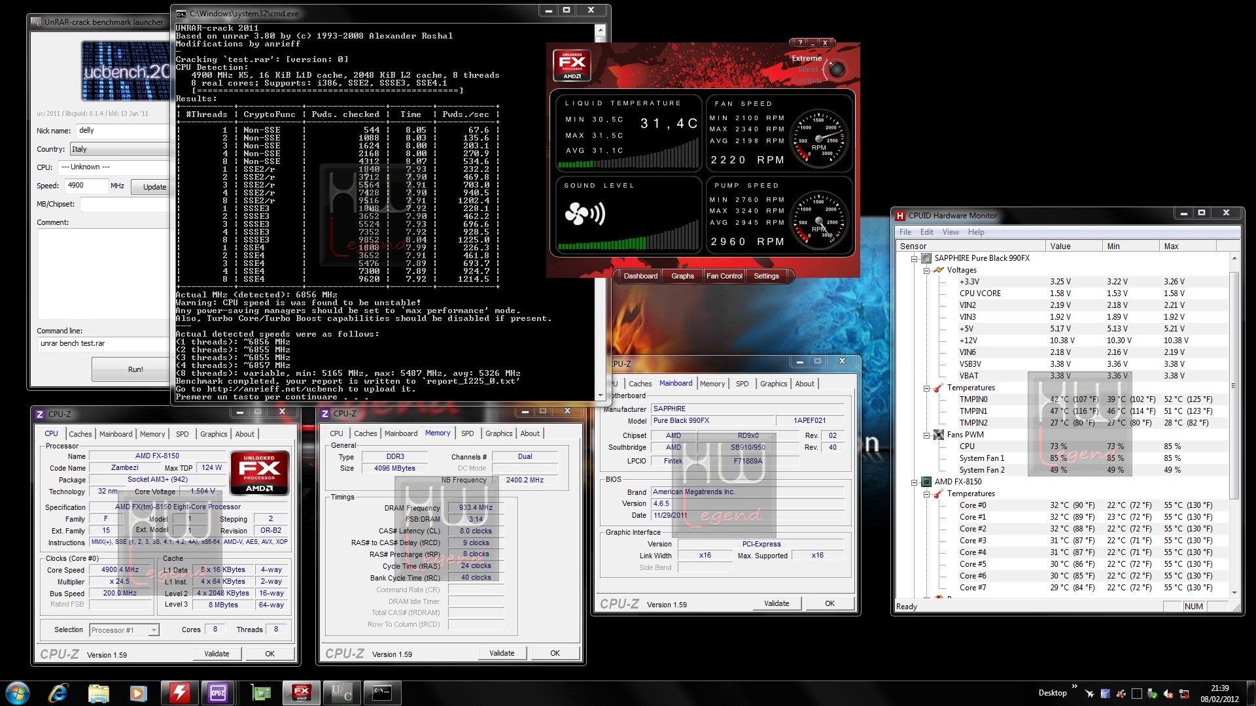1256x706 pixels.
Task: Click Validate in CPU-Z Mainboard window
Action: 776,603
